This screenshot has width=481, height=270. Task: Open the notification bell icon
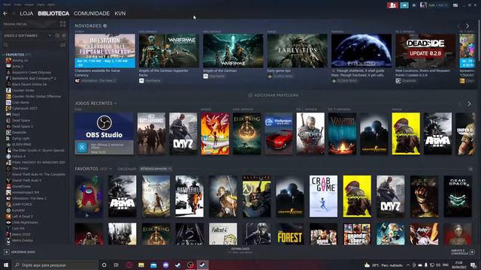pos(414,5)
